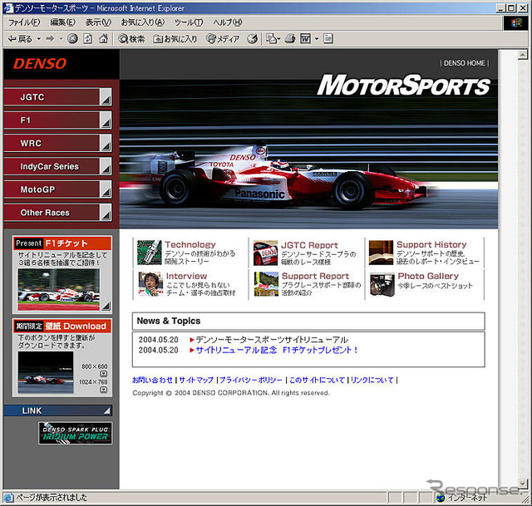Click the vertical scrollbar down arrow
The height and width of the screenshot is (506, 532).
523,483
